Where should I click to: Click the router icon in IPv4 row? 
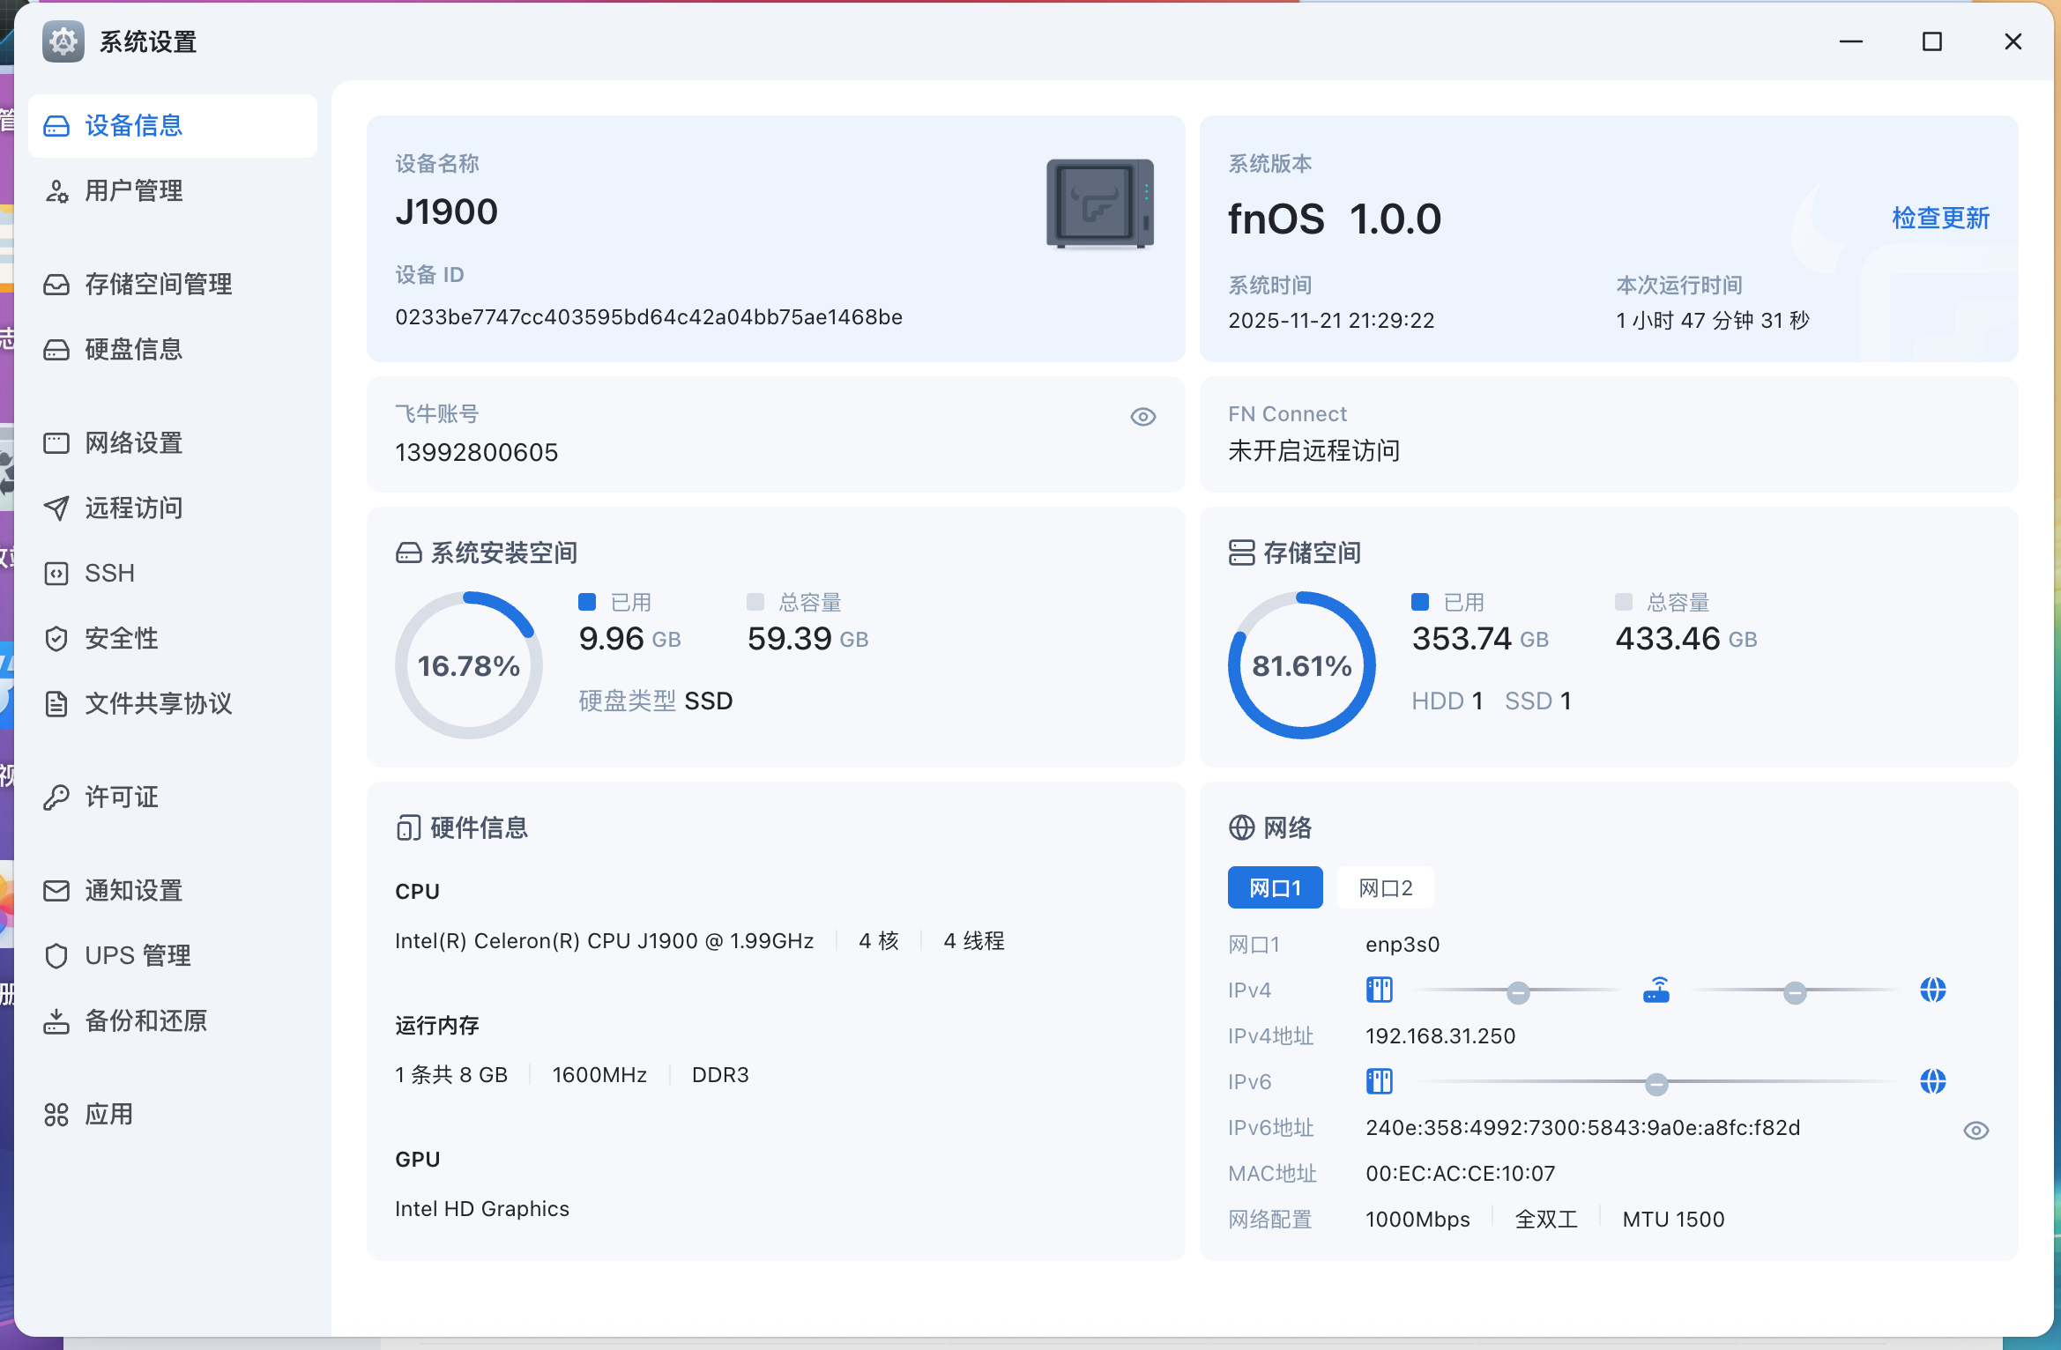point(1655,990)
